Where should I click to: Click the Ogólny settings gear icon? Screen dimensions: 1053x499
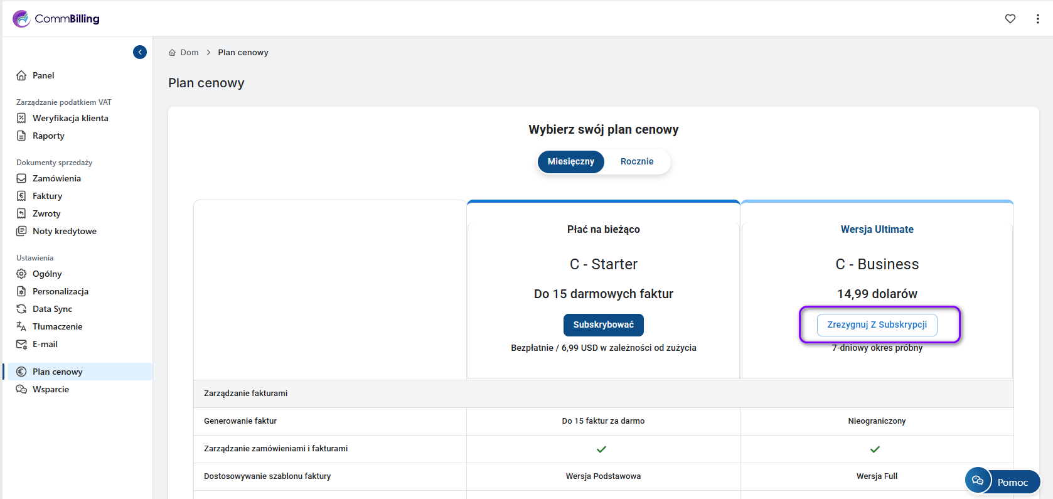[21, 274]
